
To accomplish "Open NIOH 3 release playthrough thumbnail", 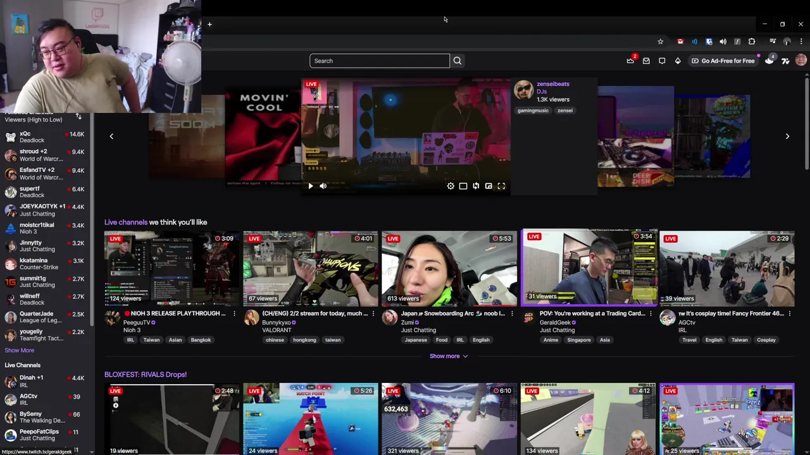I will tap(171, 269).
